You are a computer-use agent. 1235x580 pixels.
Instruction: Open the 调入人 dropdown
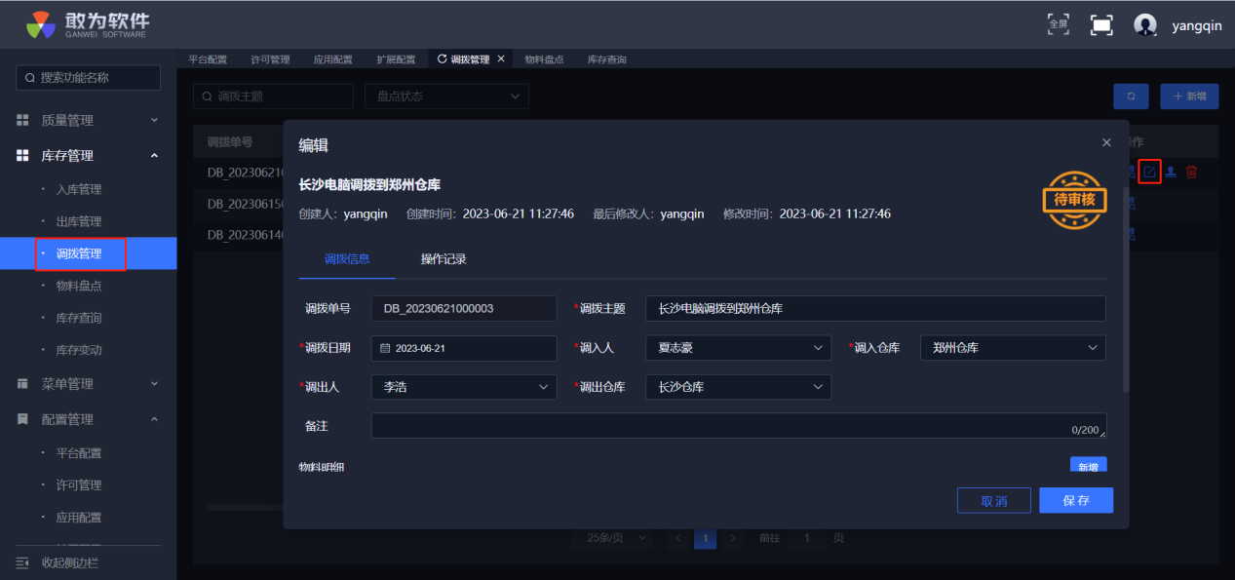738,348
